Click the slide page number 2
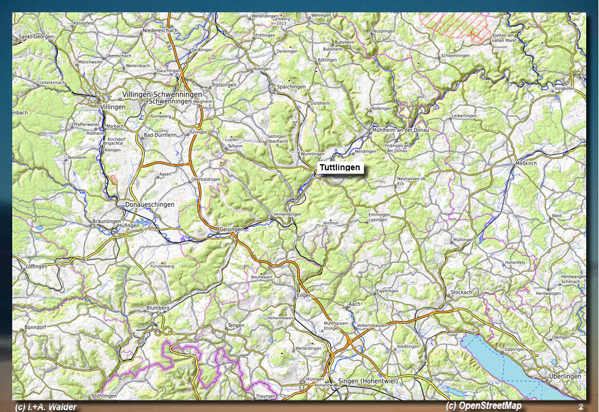This screenshot has width=599, height=412. point(581,407)
